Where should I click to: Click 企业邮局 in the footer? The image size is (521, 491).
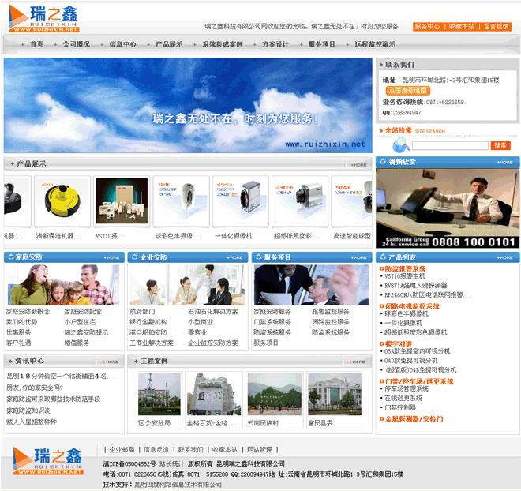(122, 450)
